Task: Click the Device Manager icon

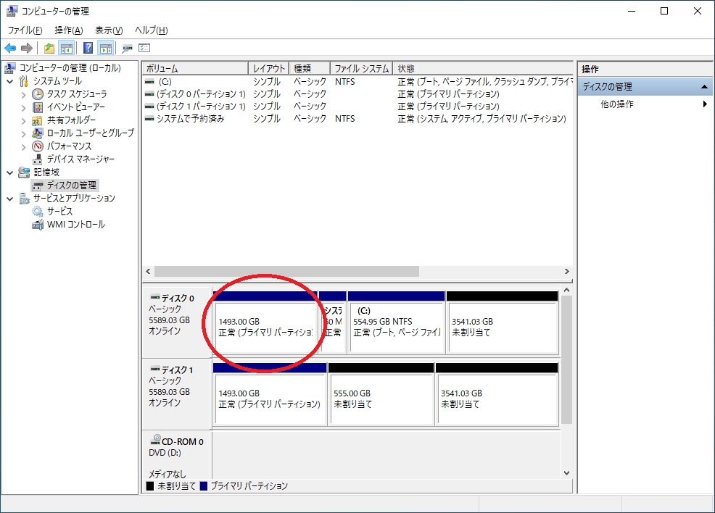Action: (x=38, y=159)
